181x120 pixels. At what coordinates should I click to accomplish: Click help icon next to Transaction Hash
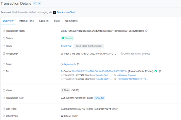[4, 31]
